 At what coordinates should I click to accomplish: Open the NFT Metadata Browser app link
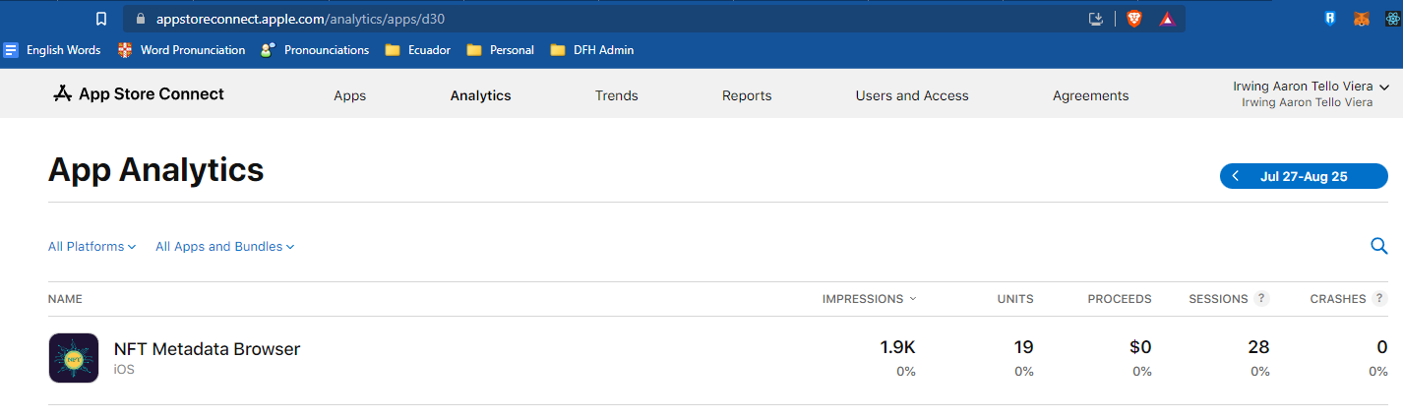click(207, 349)
